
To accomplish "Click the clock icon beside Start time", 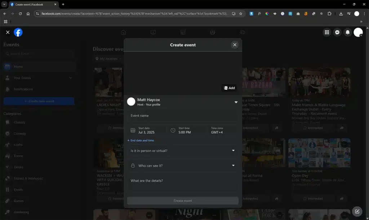I will 173,130.
